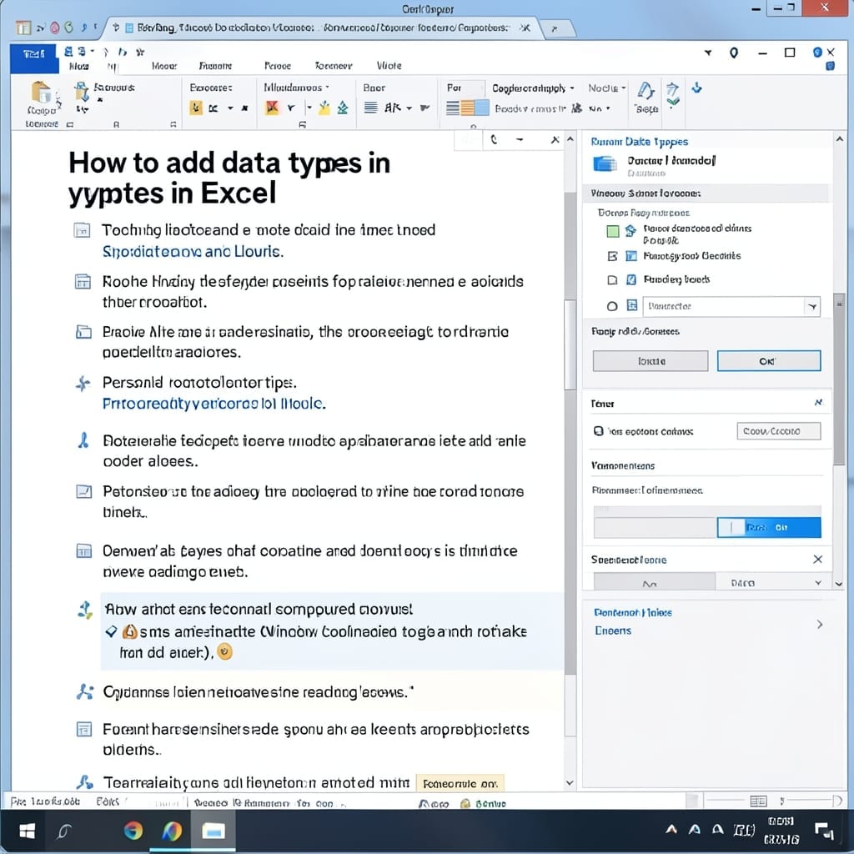Click the document vertical scrollbar thumb
Screen dimensions: 854x854
(x=570, y=344)
